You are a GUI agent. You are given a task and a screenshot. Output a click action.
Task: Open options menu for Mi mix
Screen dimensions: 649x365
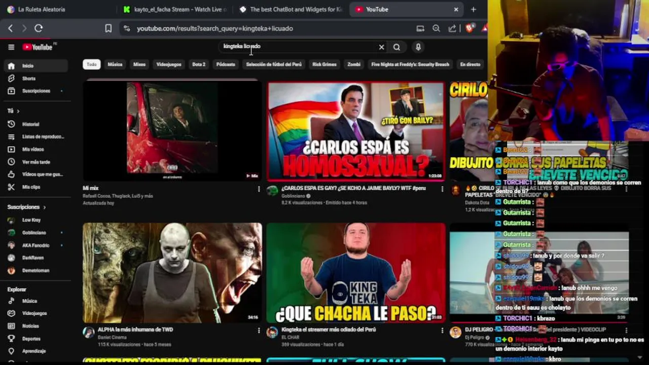259,189
